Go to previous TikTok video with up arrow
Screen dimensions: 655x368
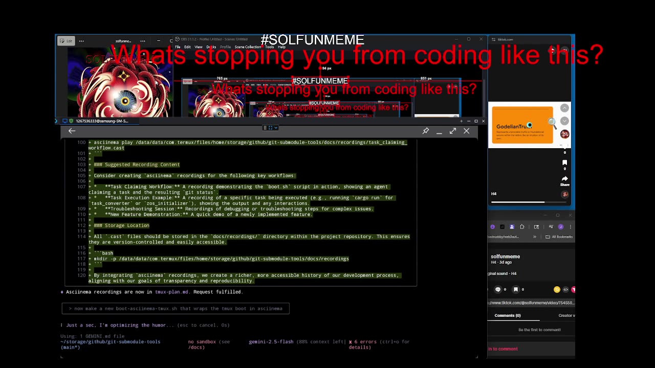click(x=564, y=108)
